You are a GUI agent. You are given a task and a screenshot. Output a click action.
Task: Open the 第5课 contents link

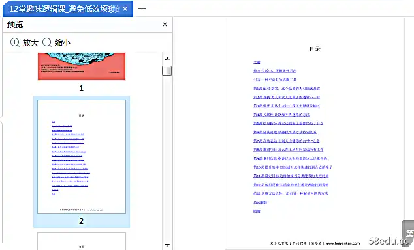pyautogui.click(x=289, y=123)
